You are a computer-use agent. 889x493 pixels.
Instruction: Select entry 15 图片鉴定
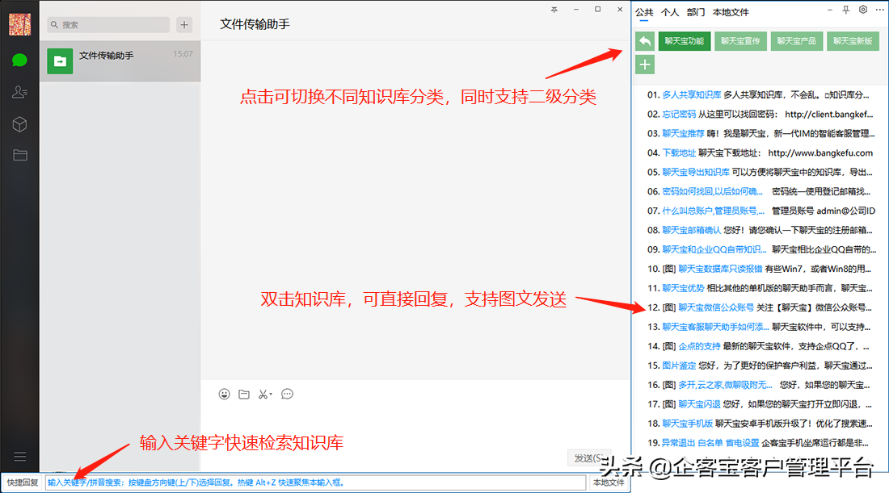[x=759, y=366]
